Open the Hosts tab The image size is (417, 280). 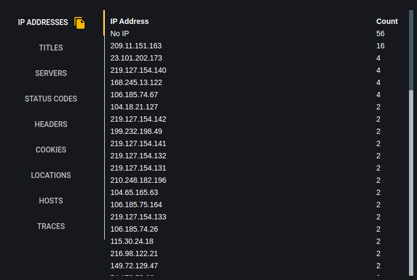pos(51,201)
